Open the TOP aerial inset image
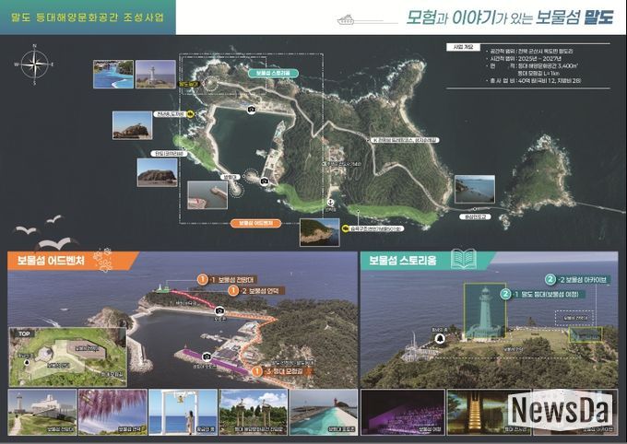The height and width of the screenshot is (444, 627). 68,357
